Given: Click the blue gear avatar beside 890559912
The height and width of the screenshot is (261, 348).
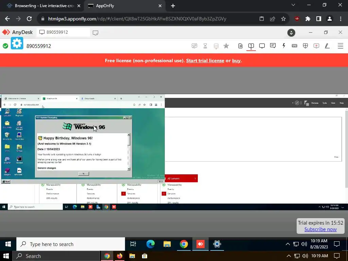Looking at the screenshot, I should click(x=17, y=43).
